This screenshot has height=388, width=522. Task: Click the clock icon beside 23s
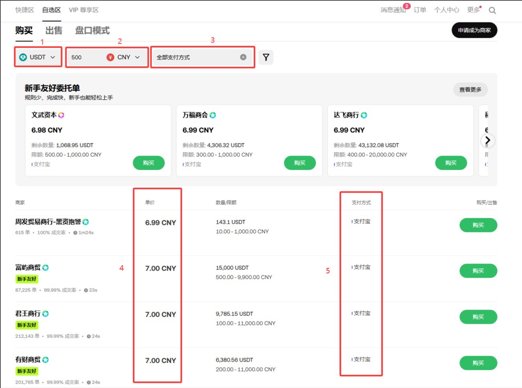pos(86,290)
